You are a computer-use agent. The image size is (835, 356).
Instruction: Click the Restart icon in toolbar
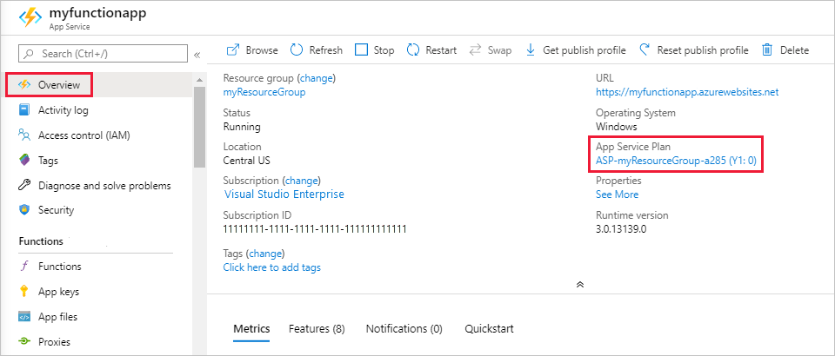click(413, 50)
